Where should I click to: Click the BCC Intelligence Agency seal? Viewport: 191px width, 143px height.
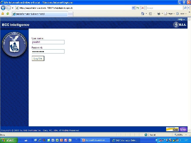coord(14,44)
